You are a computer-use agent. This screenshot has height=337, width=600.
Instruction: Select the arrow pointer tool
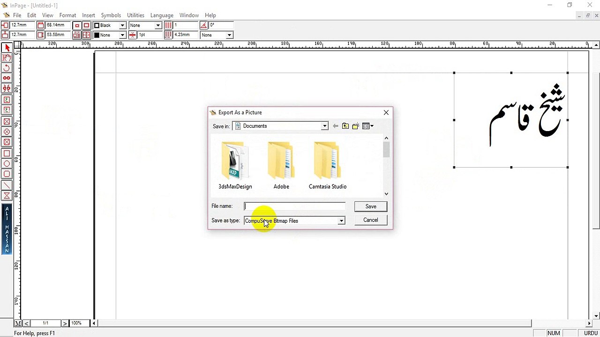click(7, 48)
